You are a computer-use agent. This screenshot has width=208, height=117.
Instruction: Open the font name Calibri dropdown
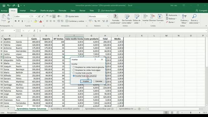point(30,17)
